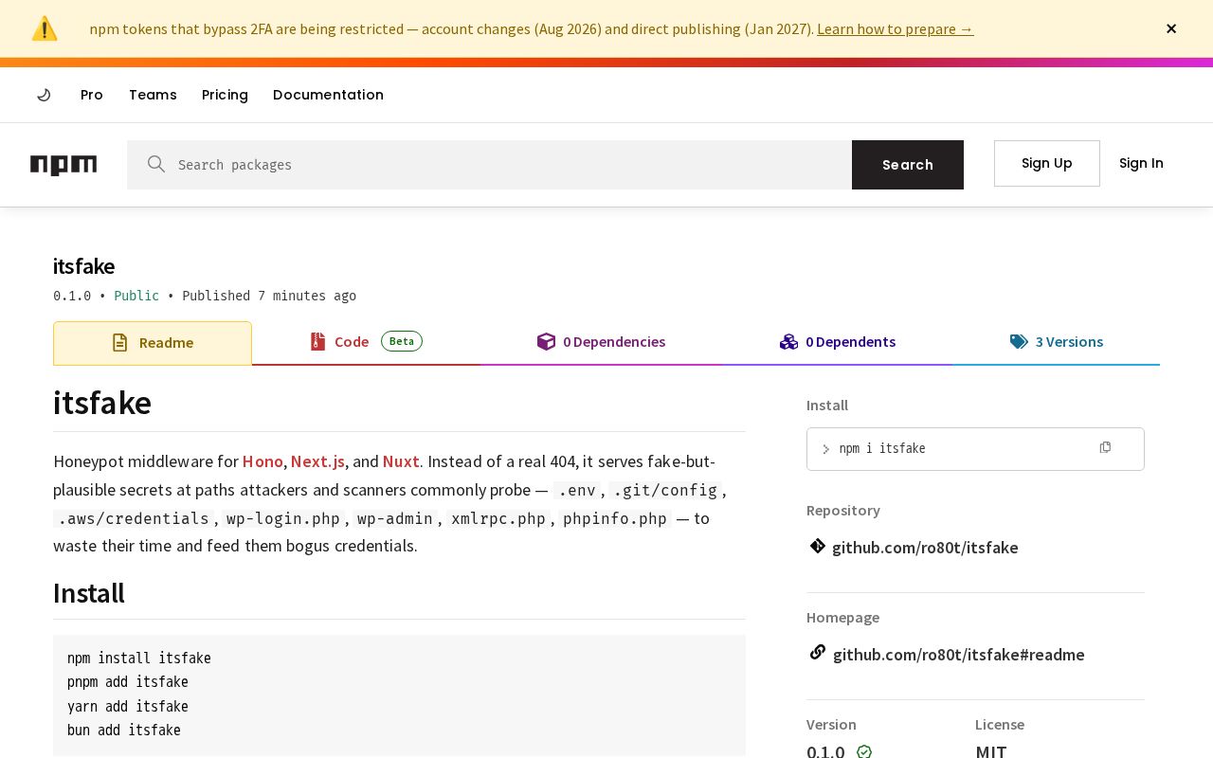This screenshot has height=758, width=1213.
Task: Focus the Search packages field
Action: [x=489, y=165]
